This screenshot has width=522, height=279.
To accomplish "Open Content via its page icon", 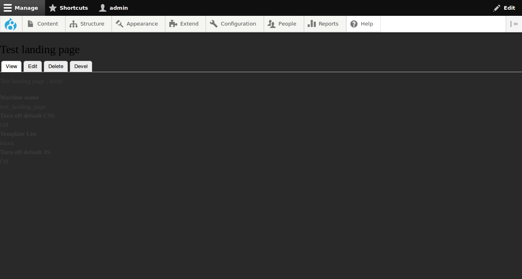I will (x=30, y=24).
